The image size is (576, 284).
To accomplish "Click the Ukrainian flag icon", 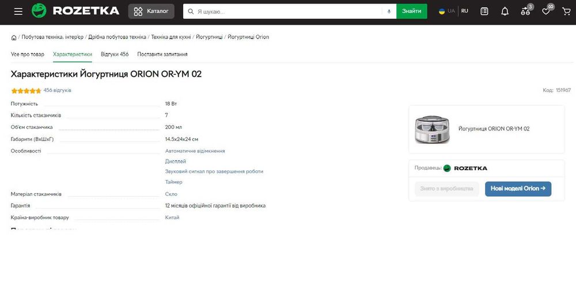I will 442,11.
